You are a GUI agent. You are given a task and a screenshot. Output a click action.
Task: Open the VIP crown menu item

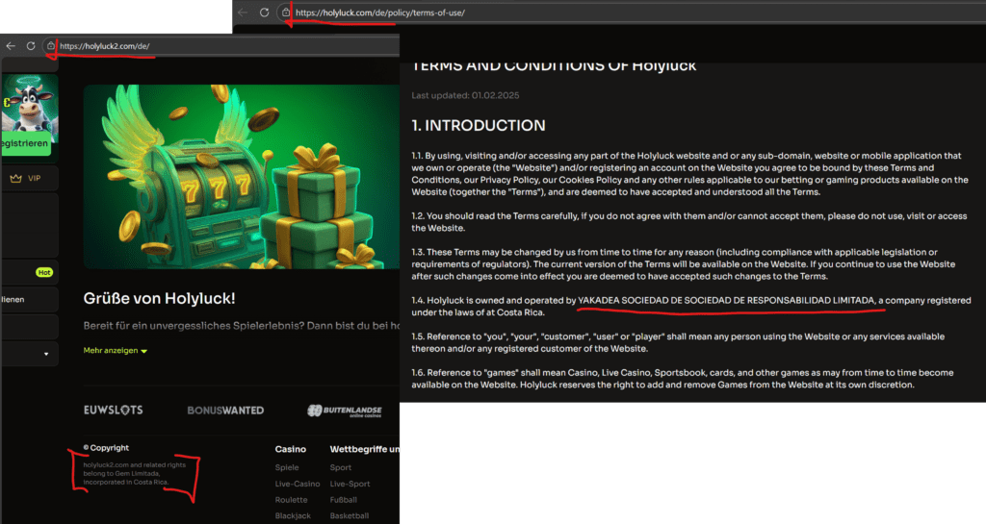(x=30, y=178)
